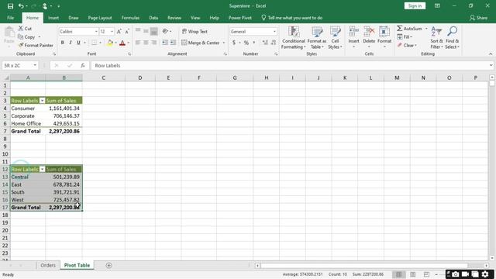Open Row Labels filter dropdown in row 12
This screenshot has width=496, height=279.
(42, 169)
